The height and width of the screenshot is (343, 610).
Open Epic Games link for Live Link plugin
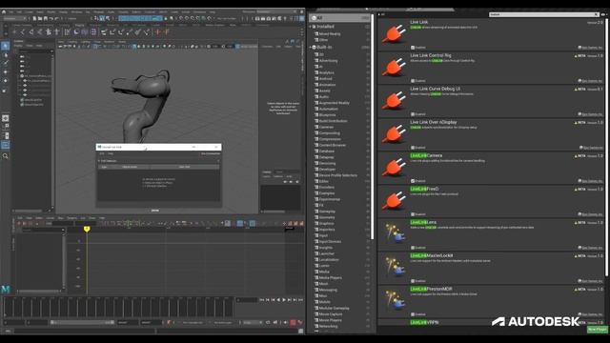click(591, 48)
